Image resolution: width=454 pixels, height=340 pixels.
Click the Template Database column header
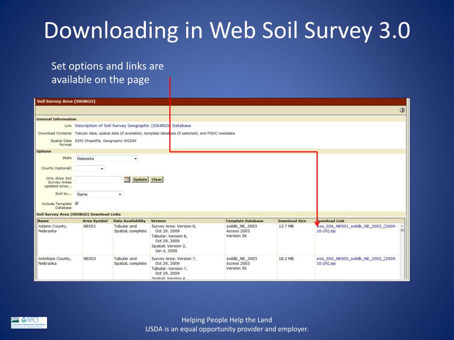244,221
